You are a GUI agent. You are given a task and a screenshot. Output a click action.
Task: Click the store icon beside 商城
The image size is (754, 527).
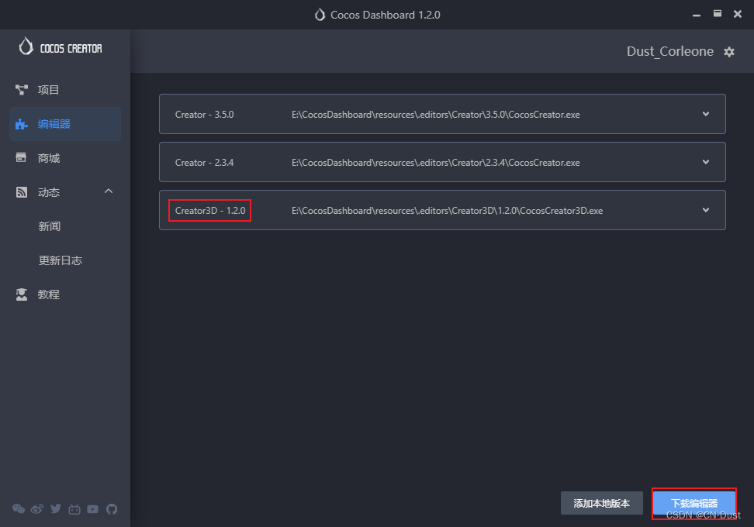(x=21, y=157)
